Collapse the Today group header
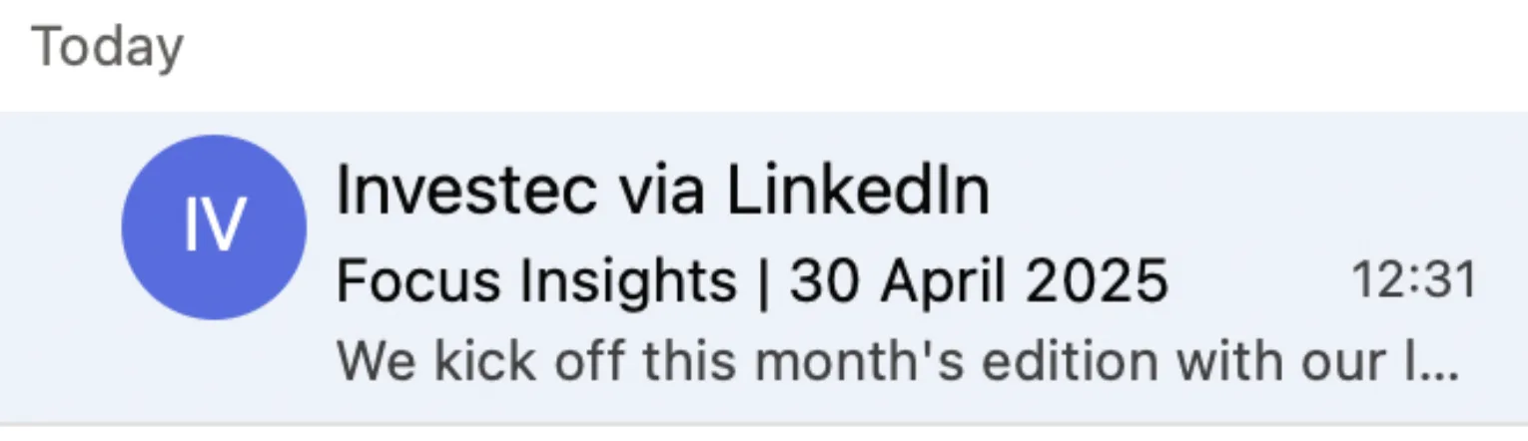 tap(108, 49)
